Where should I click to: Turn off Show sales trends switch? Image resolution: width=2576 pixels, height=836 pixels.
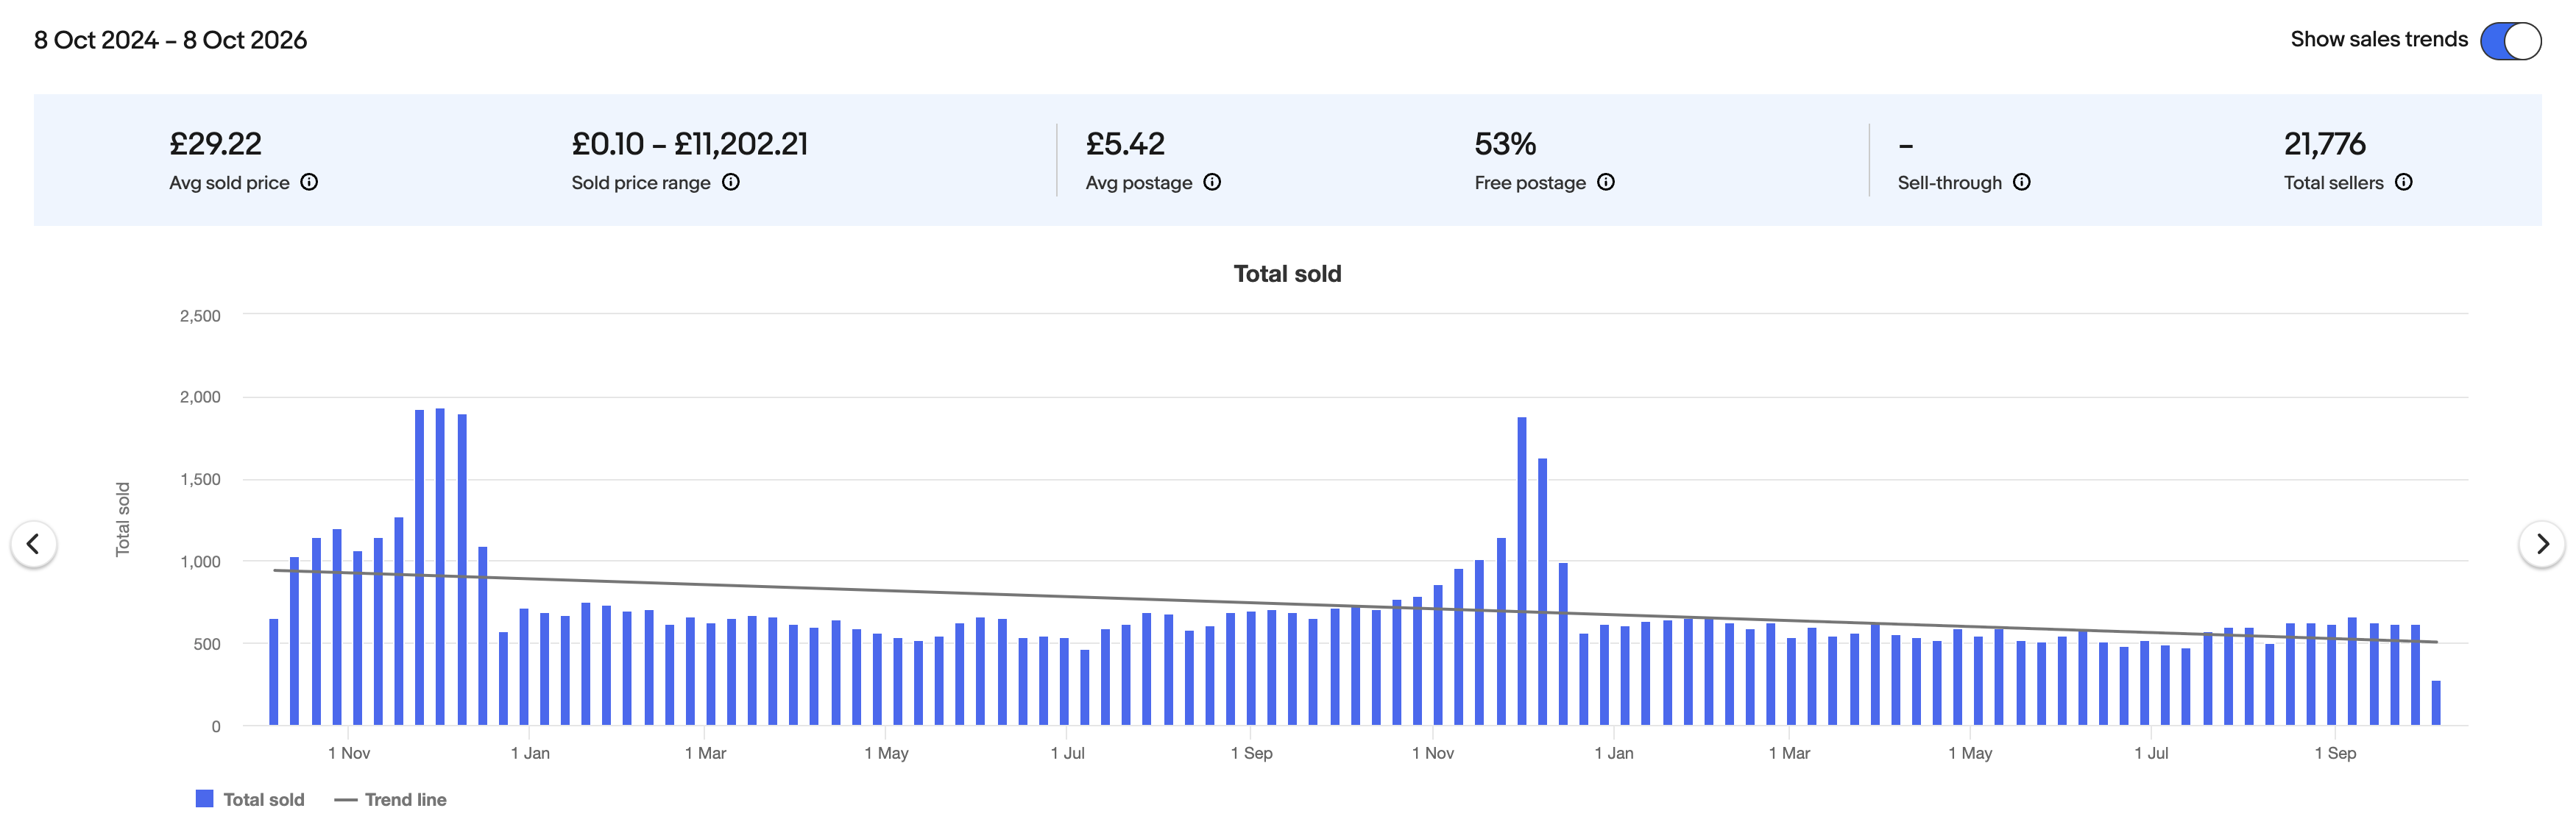[2510, 41]
